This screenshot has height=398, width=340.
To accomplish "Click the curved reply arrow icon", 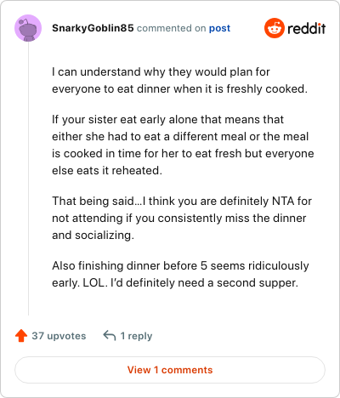I will (110, 336).
